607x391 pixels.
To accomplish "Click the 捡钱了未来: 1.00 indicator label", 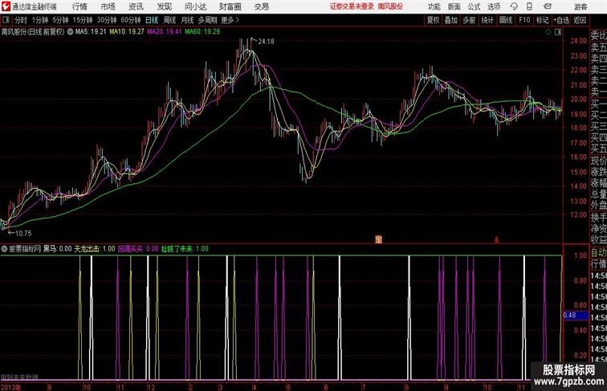I will pos(185,249).
